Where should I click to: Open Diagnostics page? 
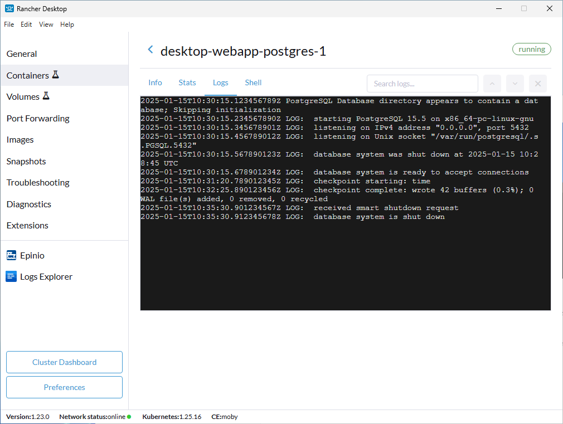pyautogui.click(x=64, y=204)
